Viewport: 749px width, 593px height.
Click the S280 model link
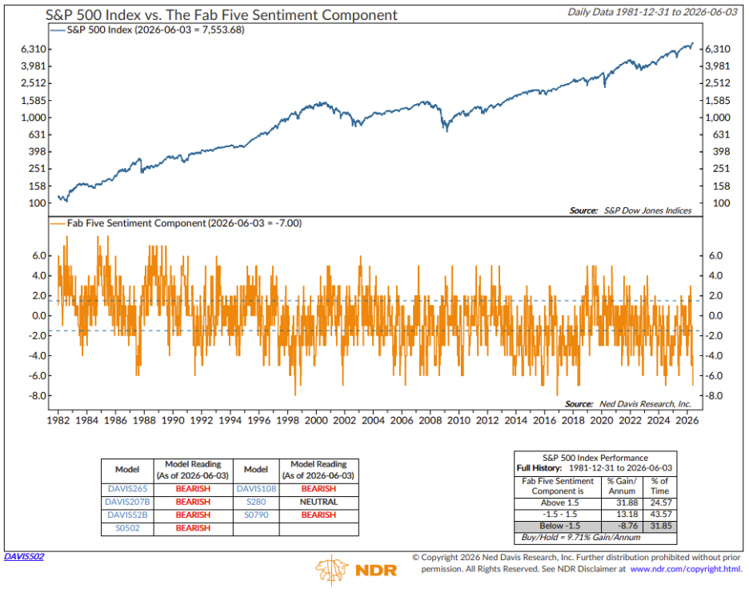tap(257, 502)
